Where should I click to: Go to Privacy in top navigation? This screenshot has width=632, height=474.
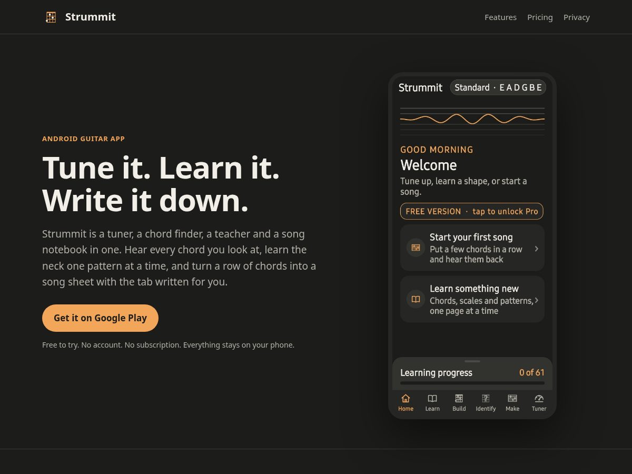[577, 17]
